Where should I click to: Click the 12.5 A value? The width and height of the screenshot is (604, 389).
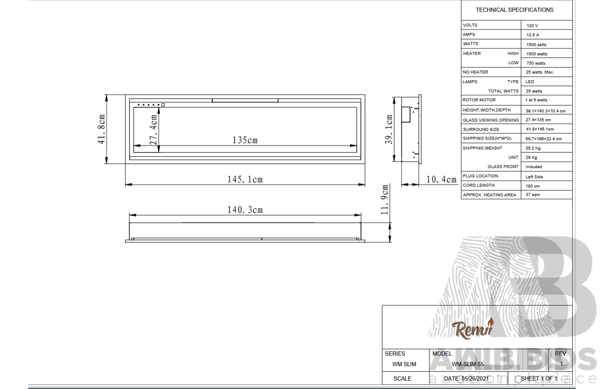pyautogui.click(x=533, y=35)
